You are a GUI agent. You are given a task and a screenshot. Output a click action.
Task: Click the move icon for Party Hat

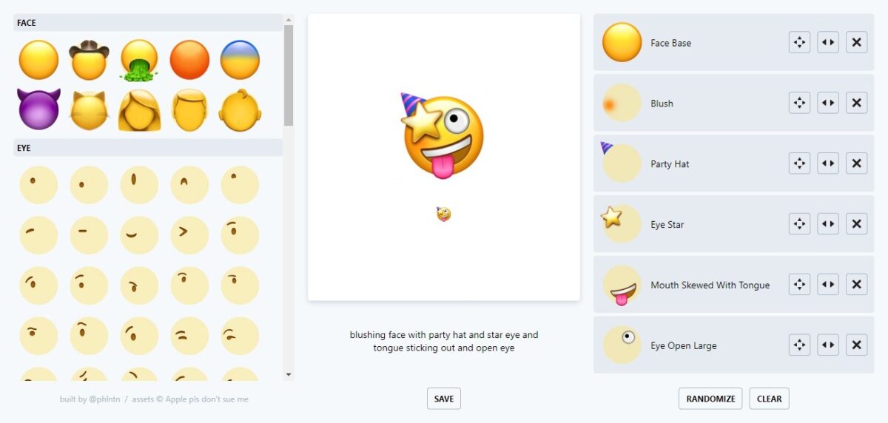point(799,164)
